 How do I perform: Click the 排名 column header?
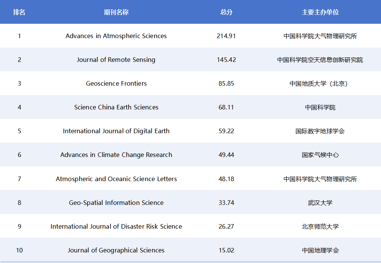[x=19, y=12]
